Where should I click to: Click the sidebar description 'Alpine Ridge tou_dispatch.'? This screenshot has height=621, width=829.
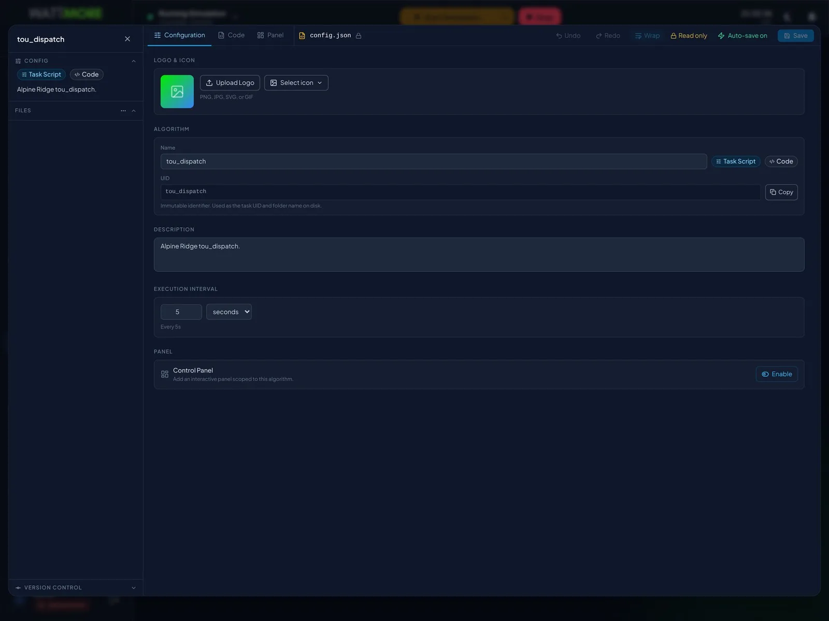coord(56,90)
